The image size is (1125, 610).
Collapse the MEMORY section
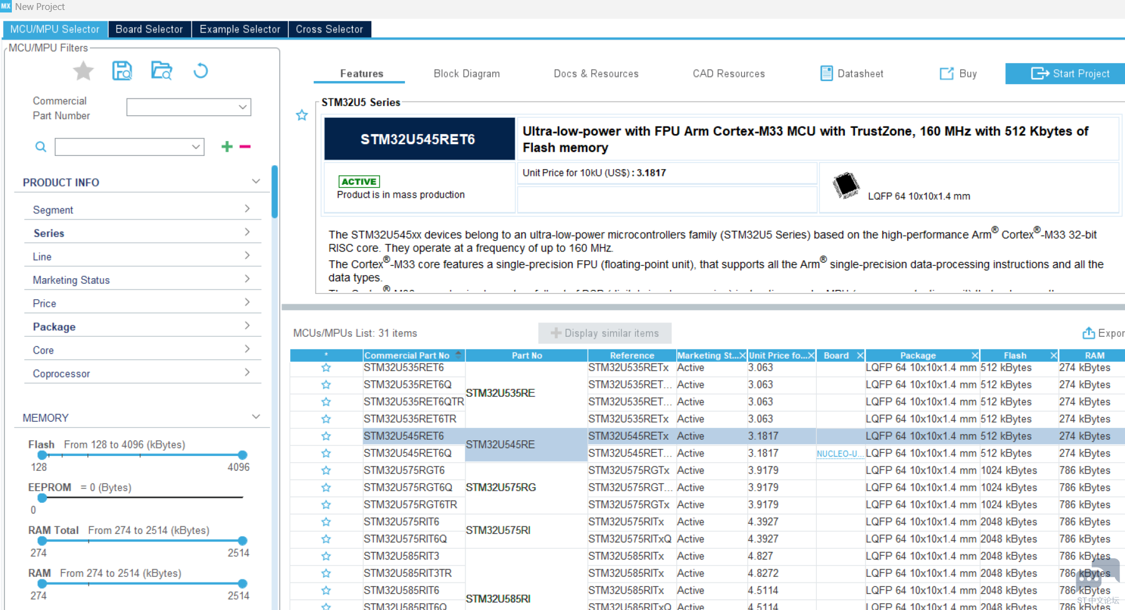click(x=256, y=417)
